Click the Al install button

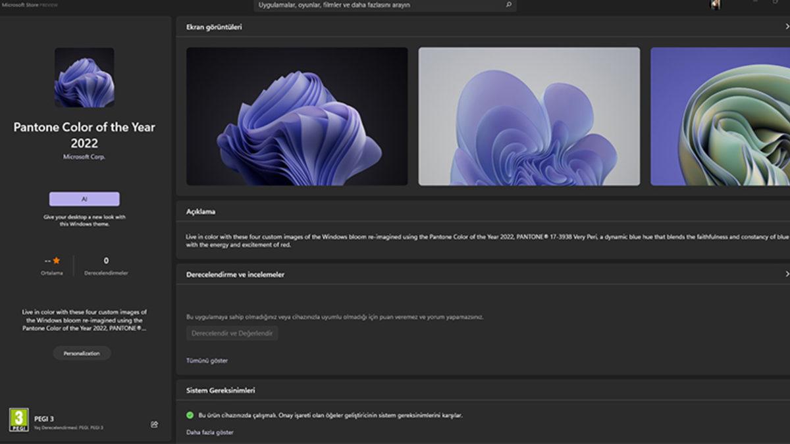point(84,199)
